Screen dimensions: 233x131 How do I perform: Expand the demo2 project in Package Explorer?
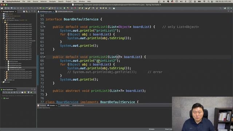[1, 16]
